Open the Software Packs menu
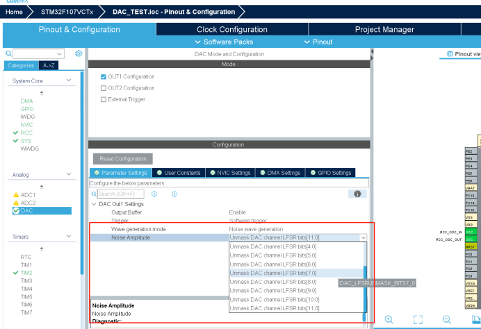 (225, 42)
